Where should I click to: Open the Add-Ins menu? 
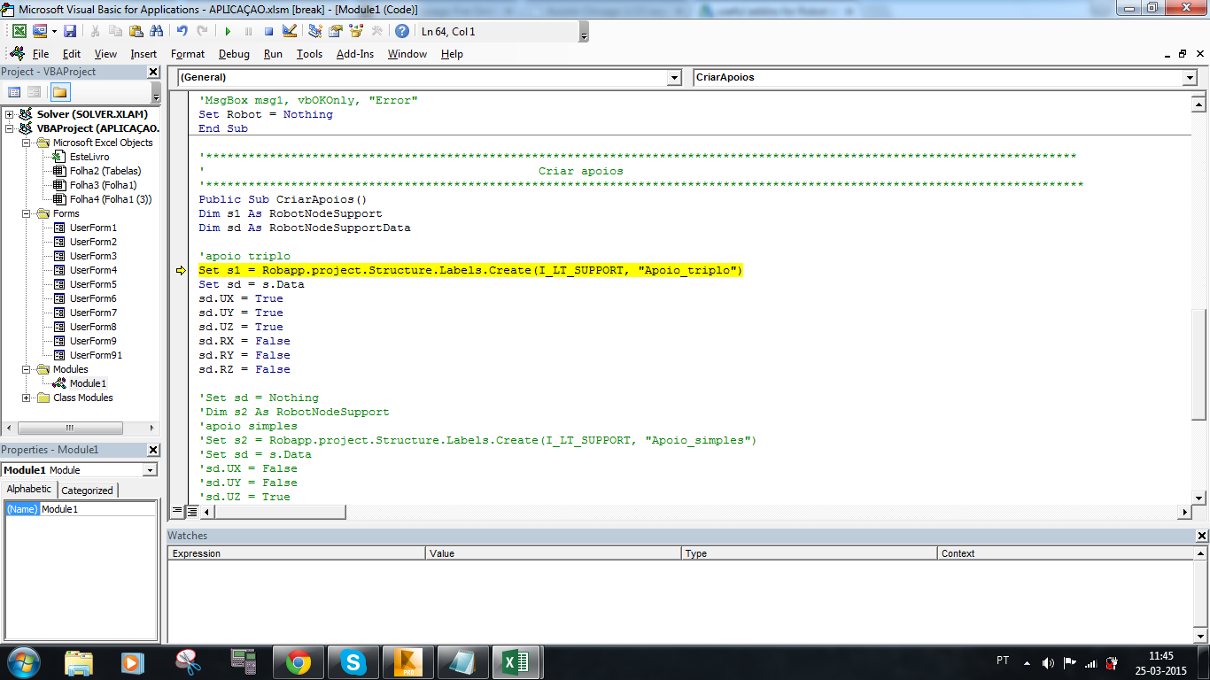(x=355, y=54)
